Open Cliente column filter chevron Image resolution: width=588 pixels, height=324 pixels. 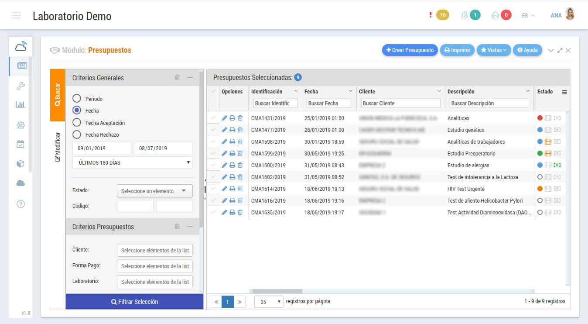(439, 91)
